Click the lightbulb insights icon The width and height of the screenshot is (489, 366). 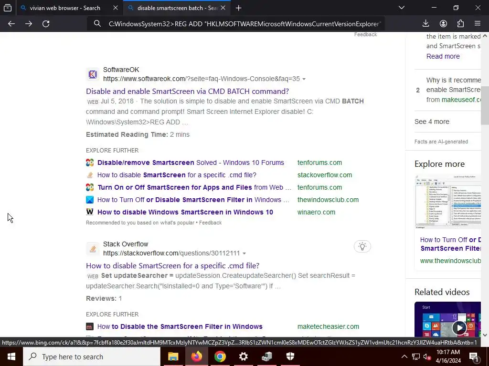coord(362,246)
